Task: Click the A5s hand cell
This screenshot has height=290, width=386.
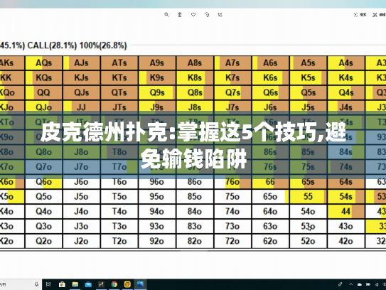Action: (x=309, y=63)
